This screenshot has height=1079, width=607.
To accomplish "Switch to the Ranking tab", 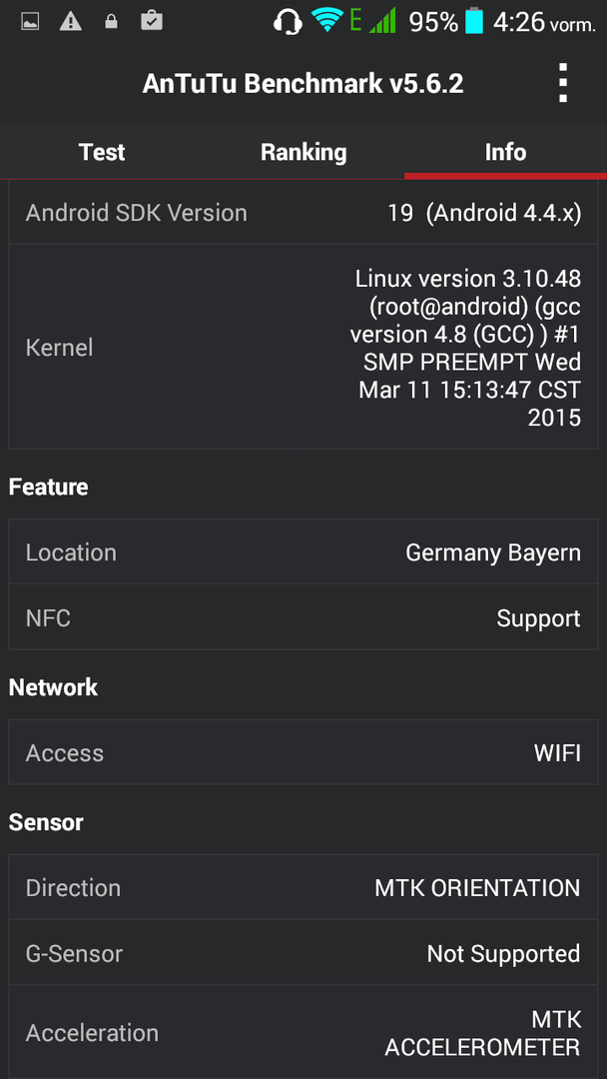I will pos(303,152).
